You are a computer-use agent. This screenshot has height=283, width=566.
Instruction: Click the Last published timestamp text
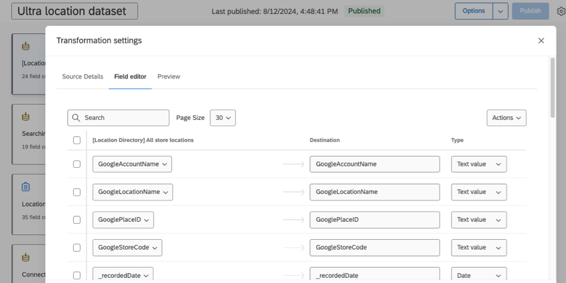[x=275, y=11]
